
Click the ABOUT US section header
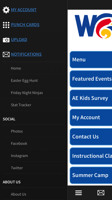12,182
